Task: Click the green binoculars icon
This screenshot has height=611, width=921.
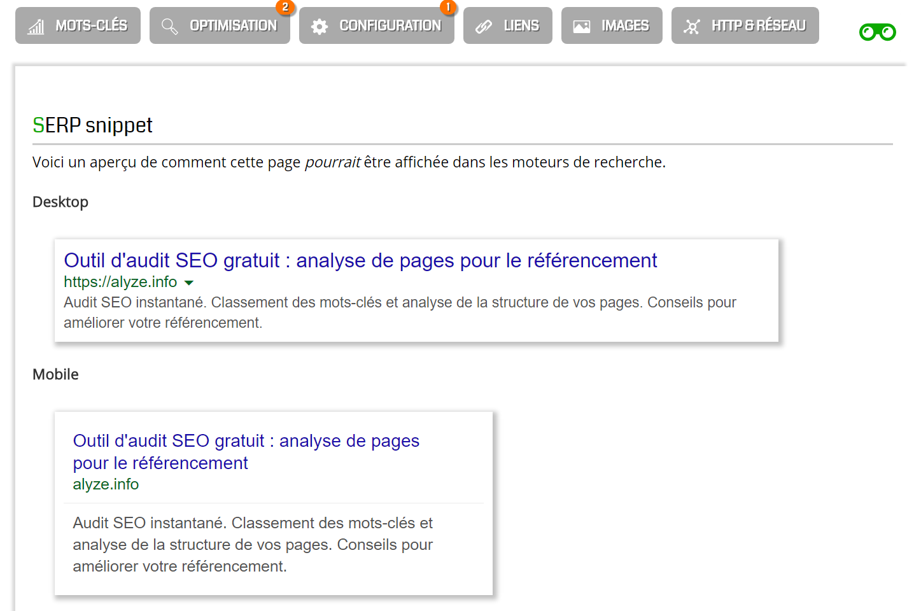Action: click(878, 31)
